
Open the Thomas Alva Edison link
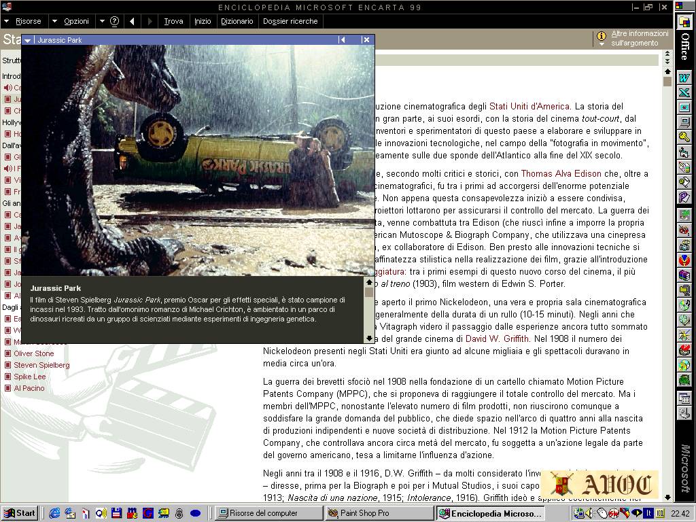tap(561, 174)
